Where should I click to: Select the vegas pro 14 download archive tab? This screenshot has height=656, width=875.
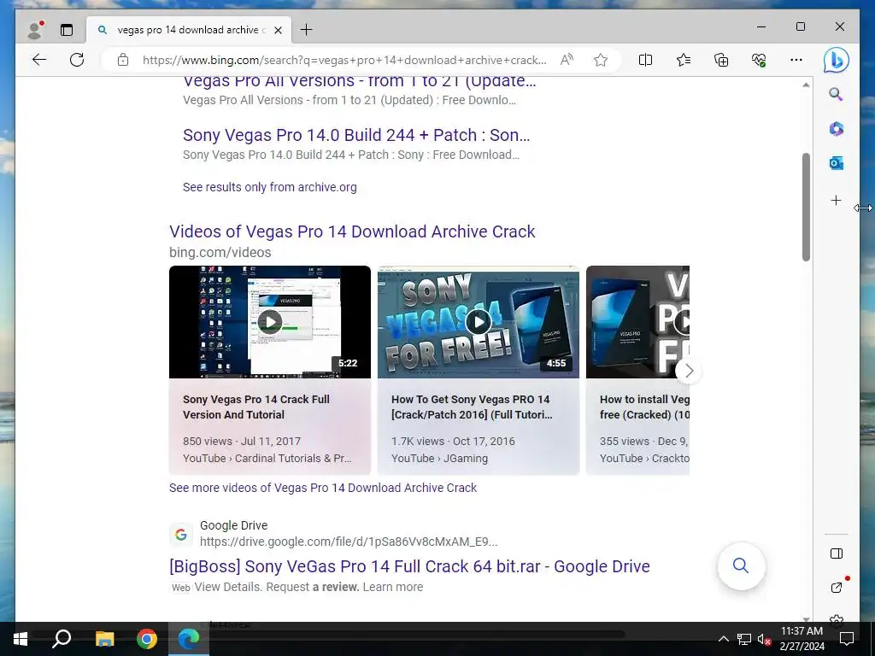tap(189, 30)
